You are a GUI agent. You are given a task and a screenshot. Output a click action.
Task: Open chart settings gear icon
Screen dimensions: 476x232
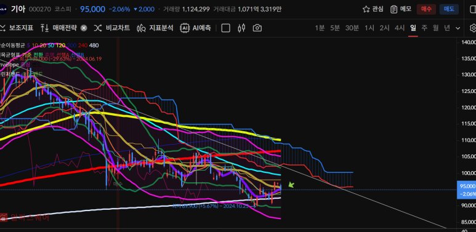(x=473, y=28)
